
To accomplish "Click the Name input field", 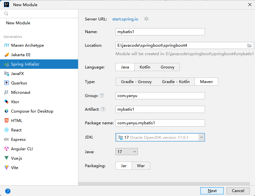I will pyautogui.click(x=160, y=32).
